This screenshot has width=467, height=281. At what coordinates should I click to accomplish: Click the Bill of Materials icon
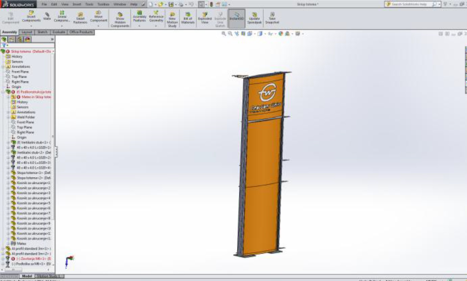188,18
